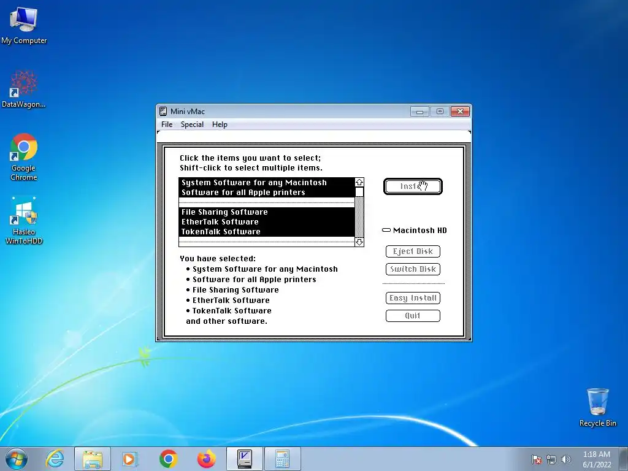Launch Chrome from the taskbar
Viewport: 628px width, 471px height.
pyautogui.click(x=169, y=459)
